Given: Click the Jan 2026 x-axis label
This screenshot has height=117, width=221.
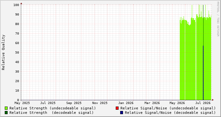Looking at the screenshot, I should 126,103.
